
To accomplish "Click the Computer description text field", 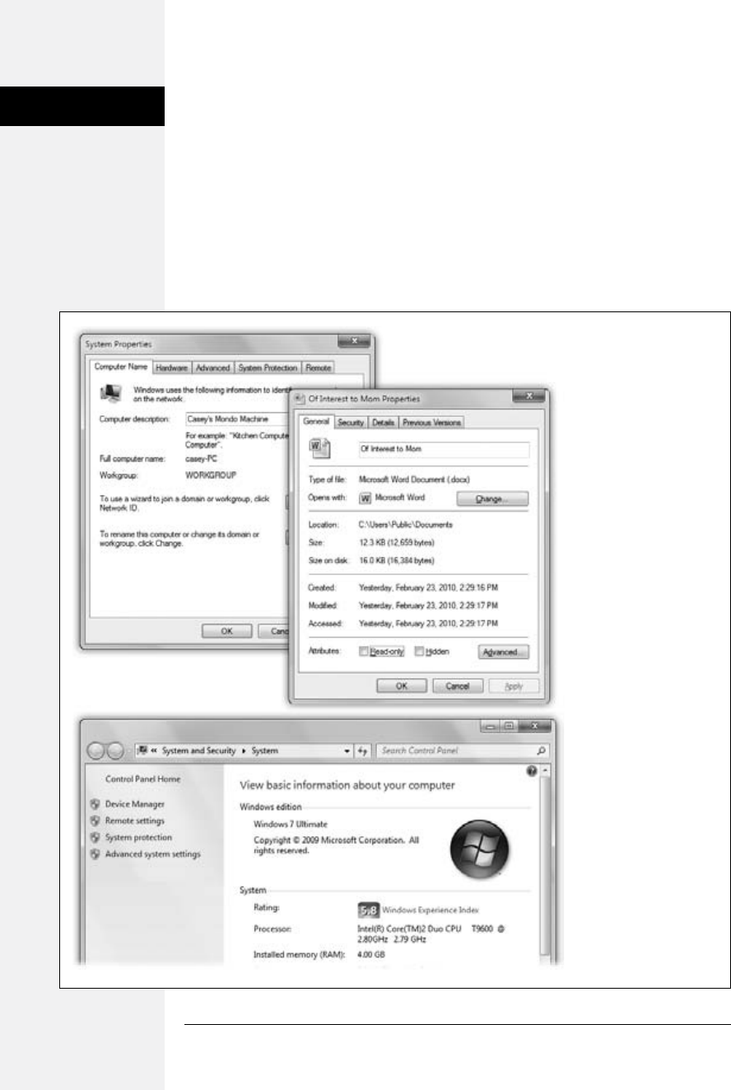I will click(238, 419).
